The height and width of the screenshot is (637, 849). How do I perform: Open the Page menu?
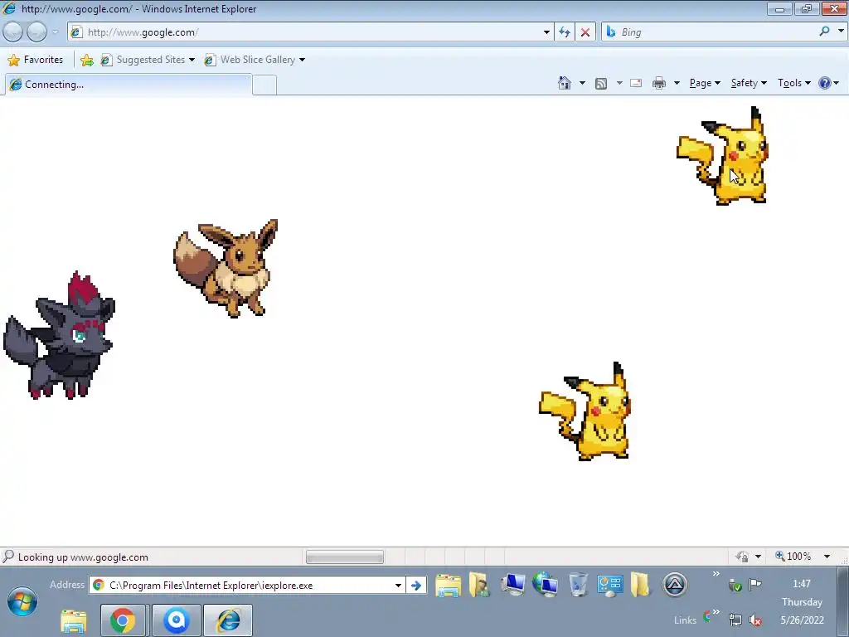pos(705,83)
